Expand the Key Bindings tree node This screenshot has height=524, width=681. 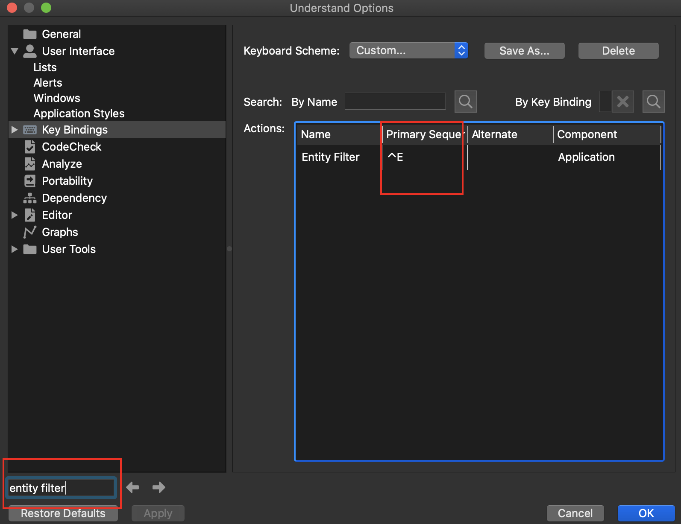click(x=15, y=130)
